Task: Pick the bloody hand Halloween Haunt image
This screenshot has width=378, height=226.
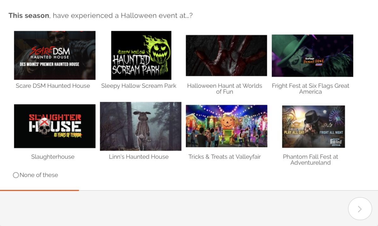Action: [x=226, y=55]
